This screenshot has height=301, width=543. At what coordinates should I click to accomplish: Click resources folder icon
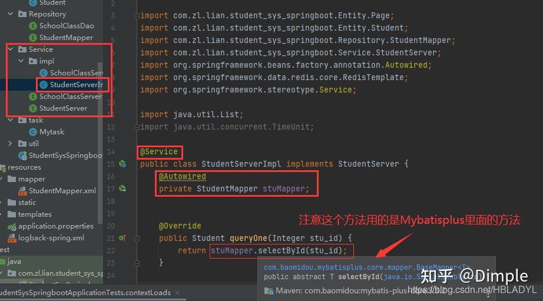pyautogui.click(x=3, y=168)
